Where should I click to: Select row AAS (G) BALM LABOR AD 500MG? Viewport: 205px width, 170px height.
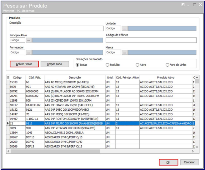point(101,91)
